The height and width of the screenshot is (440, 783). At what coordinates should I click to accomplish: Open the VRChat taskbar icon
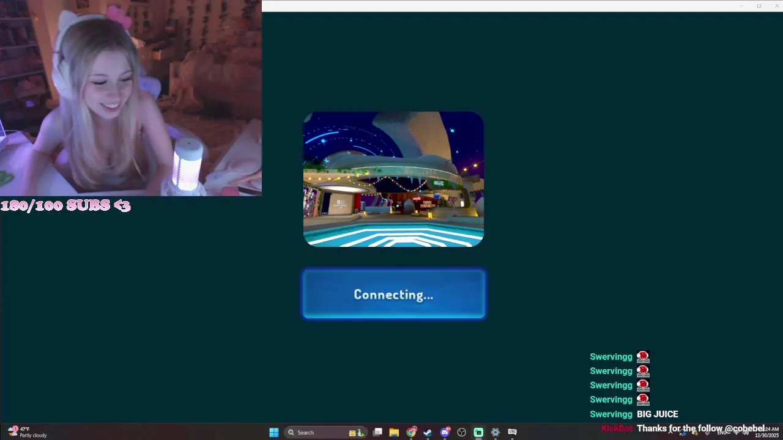[x=513, y=433]
